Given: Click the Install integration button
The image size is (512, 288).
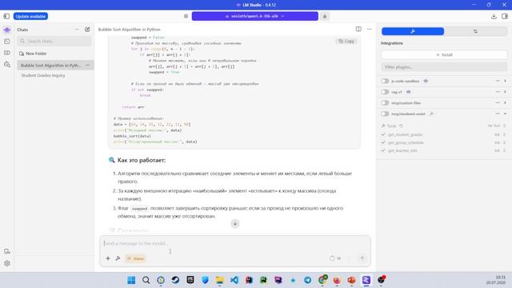Looking at the screenshot, I should tap(445, 55).
